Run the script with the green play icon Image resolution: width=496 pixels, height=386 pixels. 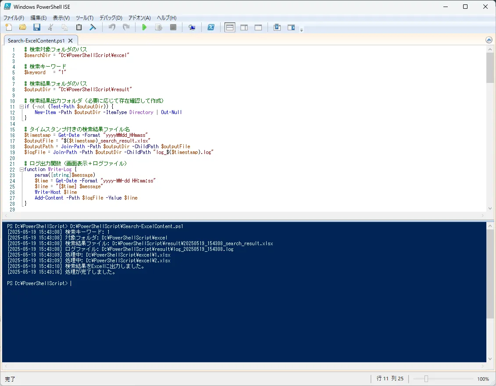click(144, 27)
